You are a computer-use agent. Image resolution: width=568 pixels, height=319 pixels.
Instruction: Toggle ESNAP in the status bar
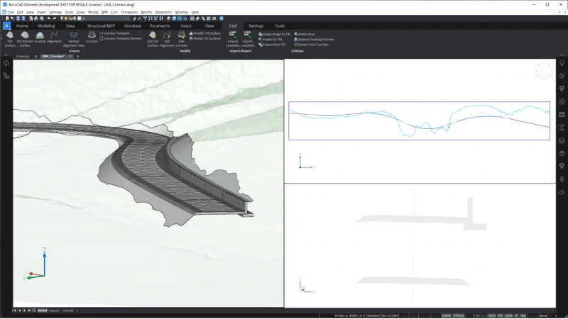click(447, 315)
